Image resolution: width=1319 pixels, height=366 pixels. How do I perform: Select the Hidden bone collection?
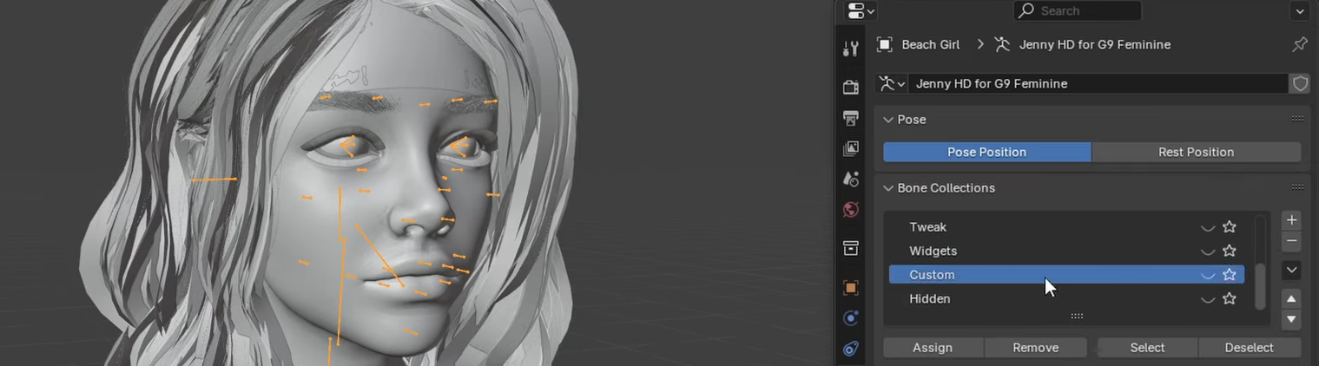[1066, 298]
